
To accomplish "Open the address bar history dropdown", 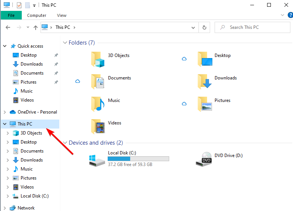I will click(x=193, y=28).
